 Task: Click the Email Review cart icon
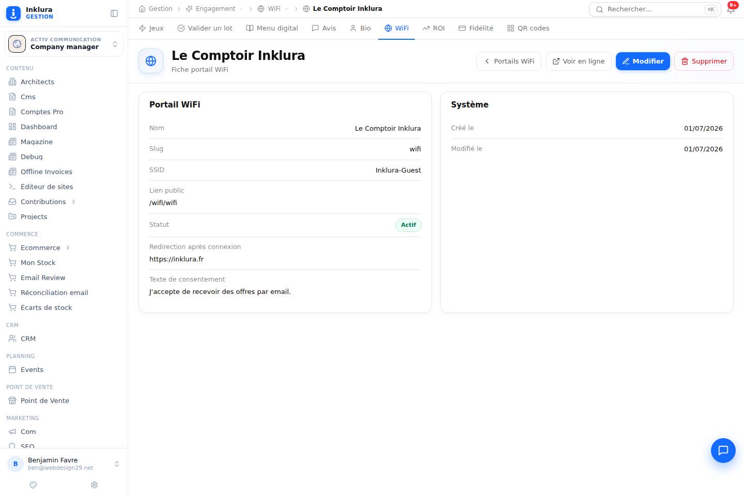[12, 277]
